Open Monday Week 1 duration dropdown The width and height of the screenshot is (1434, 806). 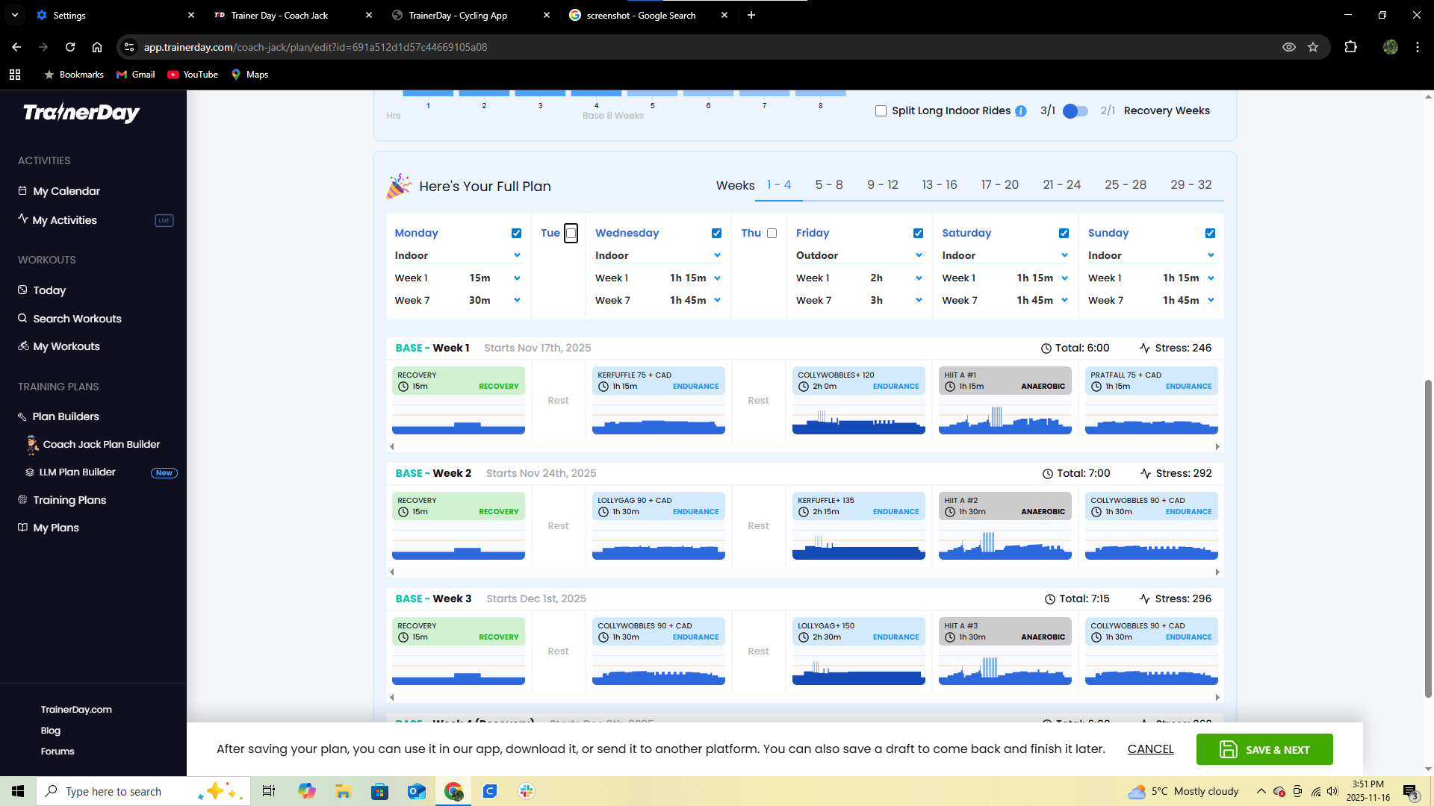pyautogui.click(x=517, y=278)
